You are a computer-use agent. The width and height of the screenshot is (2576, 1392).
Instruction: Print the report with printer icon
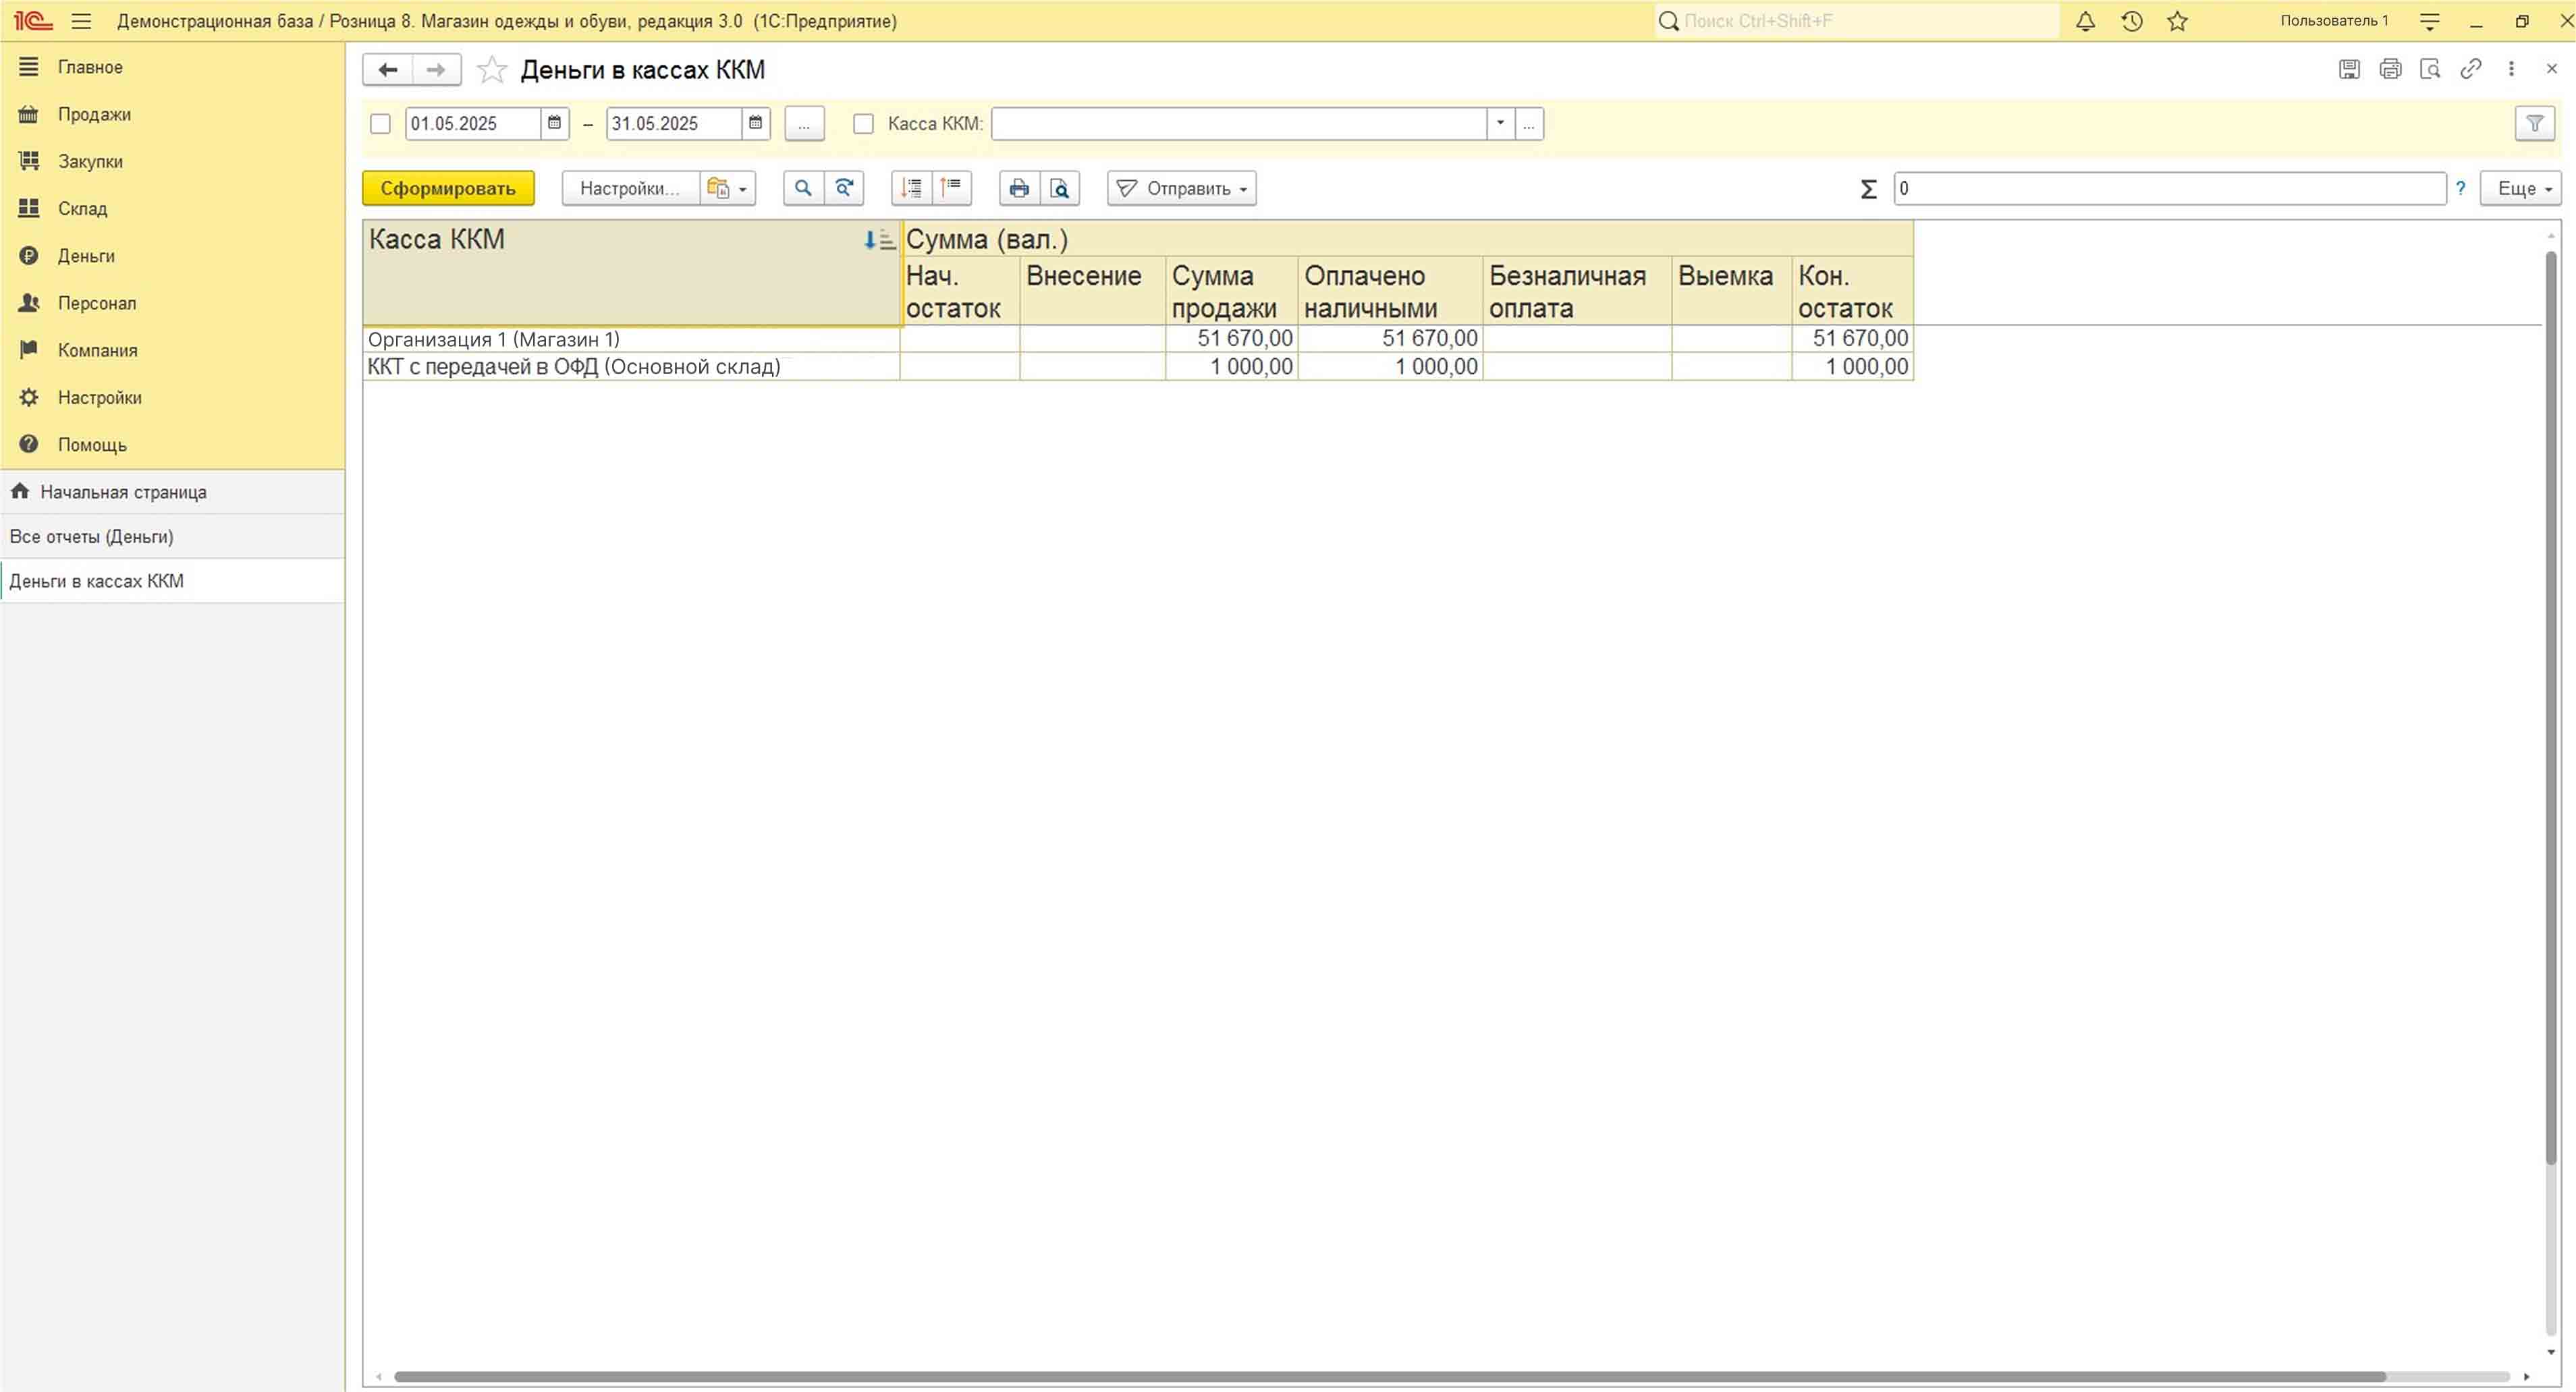pyautogui.click(x=1019, y=188)
